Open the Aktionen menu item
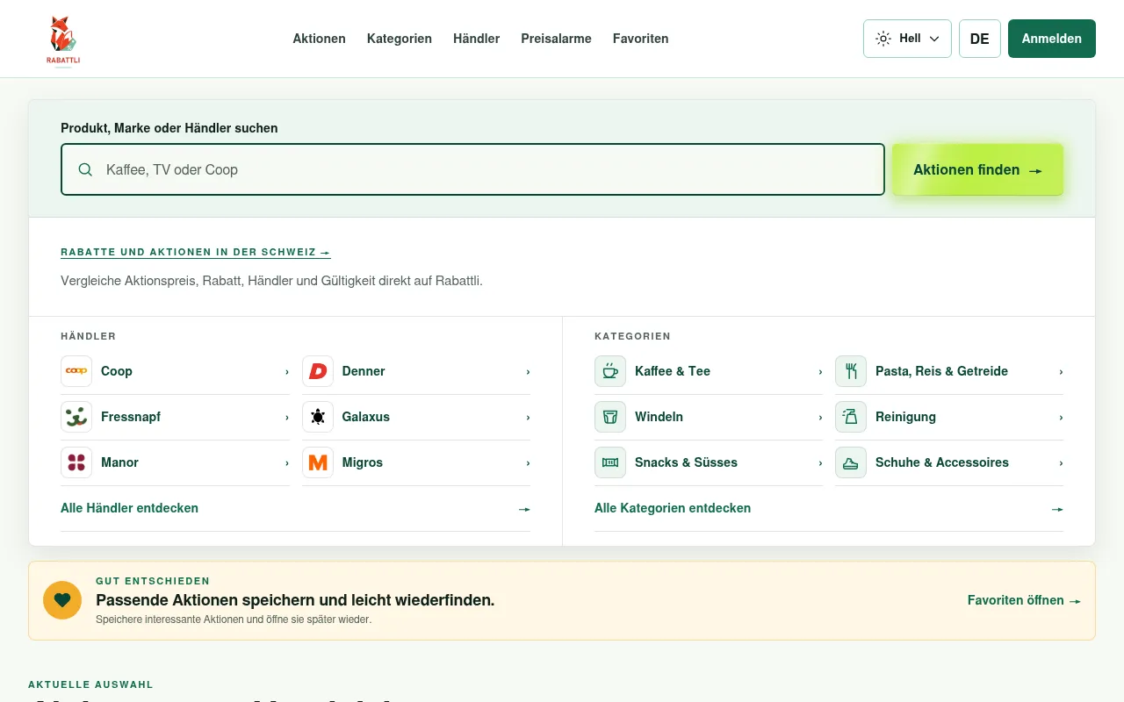1124x702 pixels. tap(319, 39)
